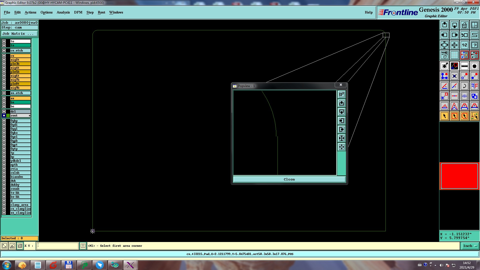Expand the DFM menu
The width and height of the screenshot is (480, 270).
pyautogui.click(x=78, y=12)
